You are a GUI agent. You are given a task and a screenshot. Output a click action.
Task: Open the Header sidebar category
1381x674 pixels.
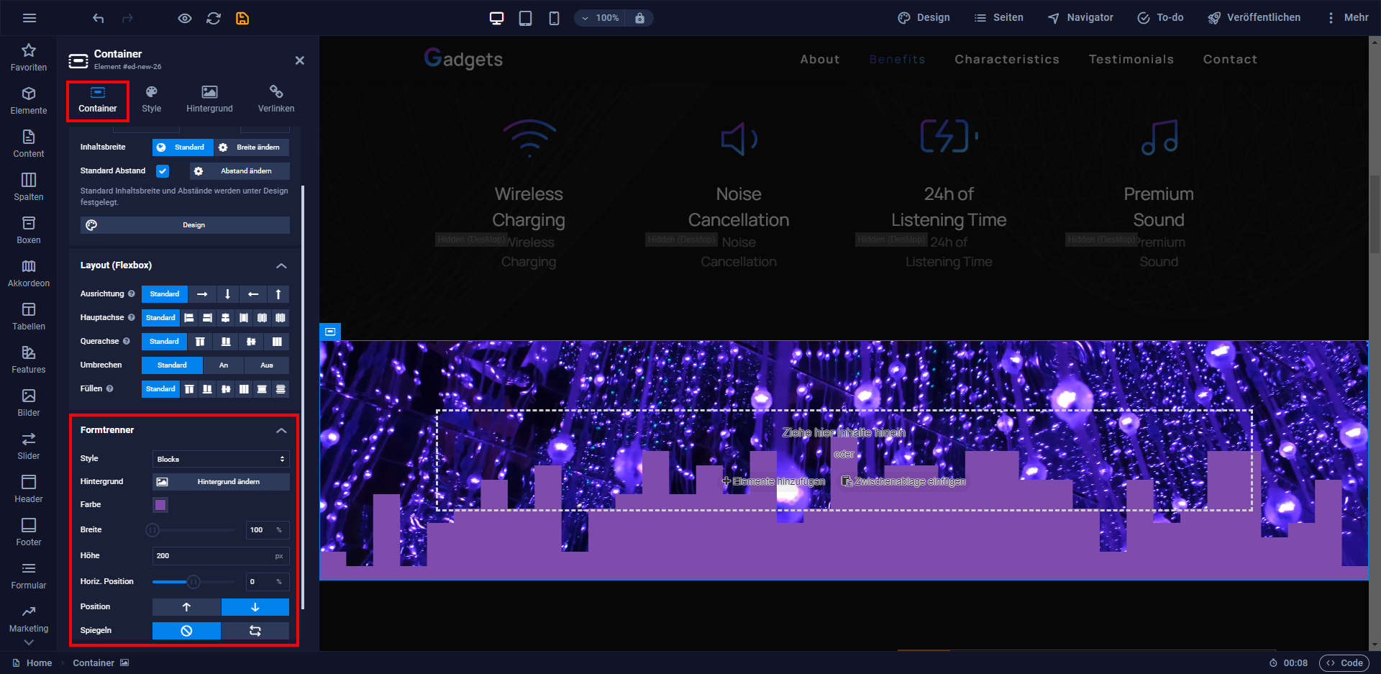(29, 489)
